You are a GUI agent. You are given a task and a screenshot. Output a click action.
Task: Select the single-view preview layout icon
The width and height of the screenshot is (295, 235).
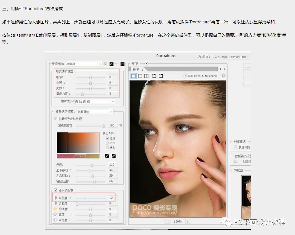134,76
